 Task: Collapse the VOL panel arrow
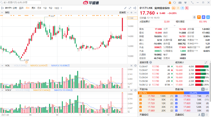pos(2,66)
